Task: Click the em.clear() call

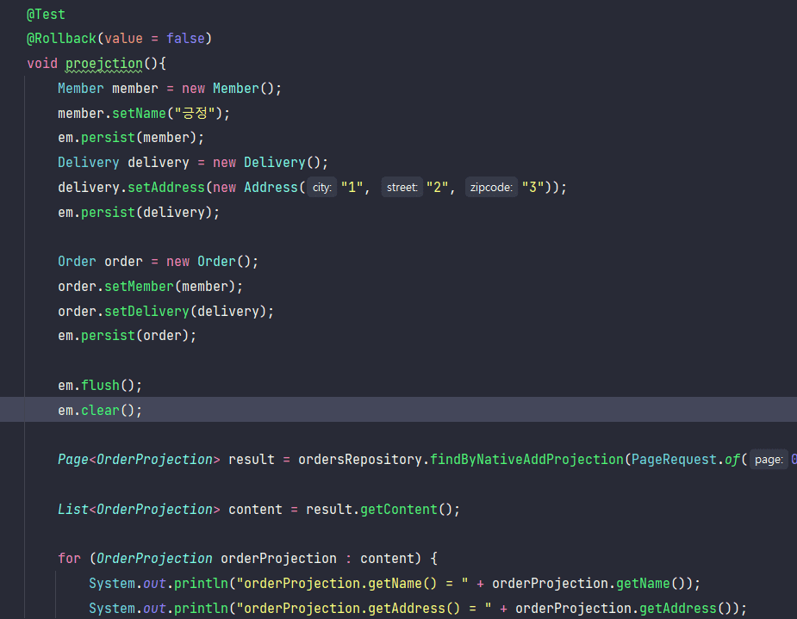Action: coord(100,411)
